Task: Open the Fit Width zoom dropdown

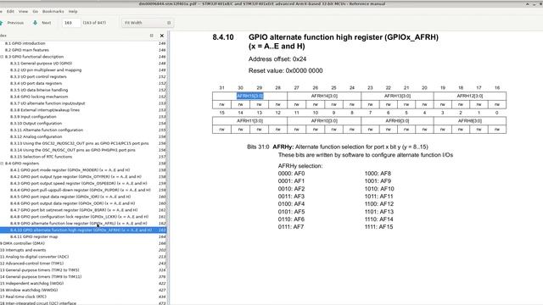Action: [148, 23]
